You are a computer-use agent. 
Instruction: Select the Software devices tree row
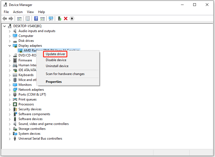(31, 119)
